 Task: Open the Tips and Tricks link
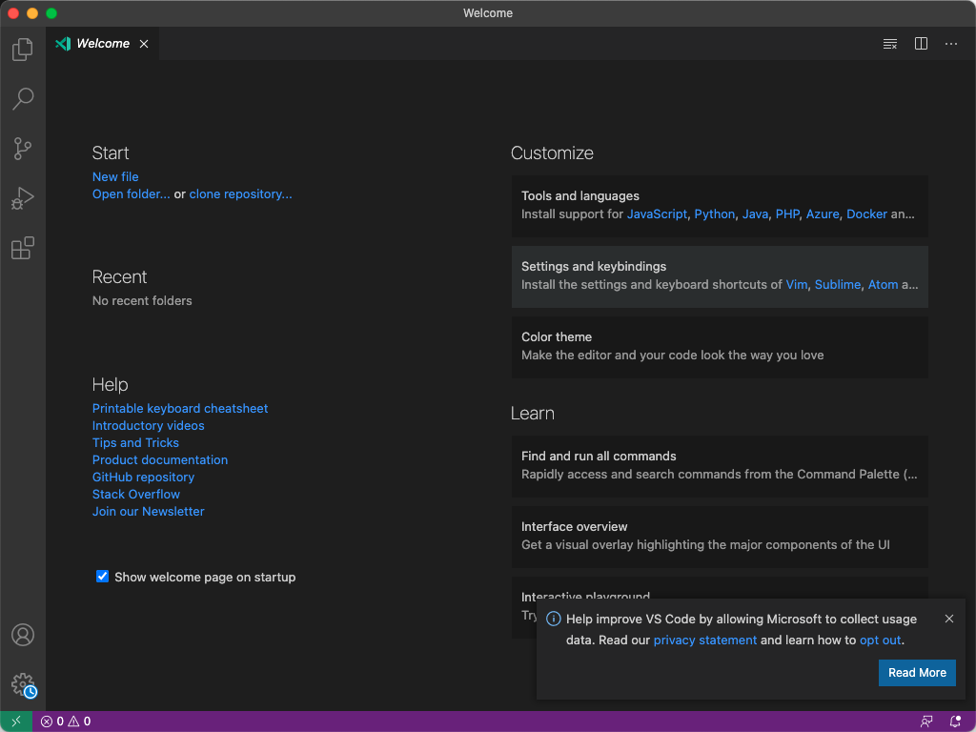(135, 442)
